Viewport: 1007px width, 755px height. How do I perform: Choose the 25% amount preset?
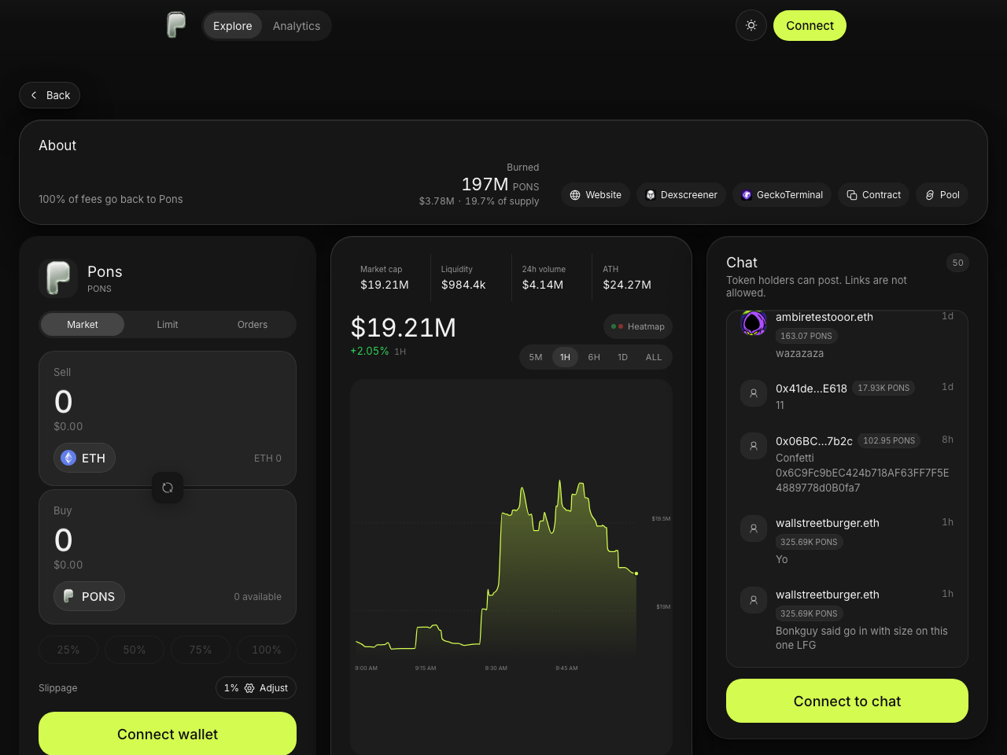click(x=68, y=650)
